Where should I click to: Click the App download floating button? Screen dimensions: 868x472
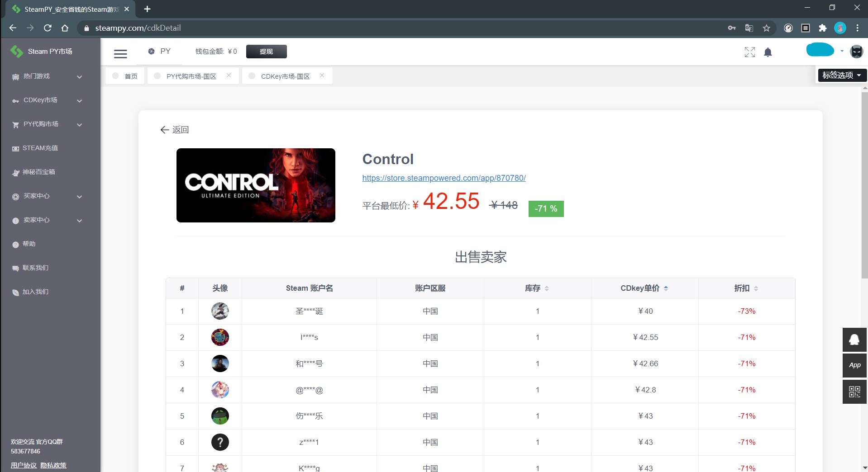[x=854, y=365]
